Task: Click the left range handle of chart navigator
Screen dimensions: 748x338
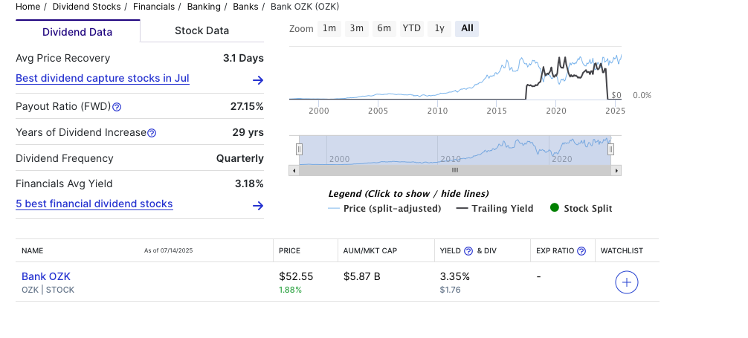Action: 299,149
